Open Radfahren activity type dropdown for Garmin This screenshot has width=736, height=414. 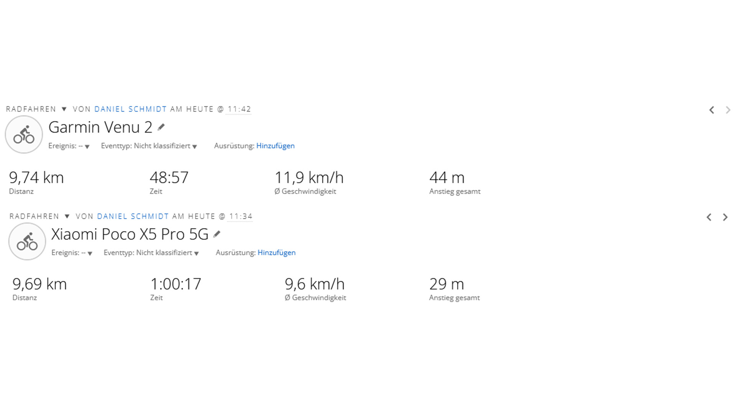coord(64,109)
